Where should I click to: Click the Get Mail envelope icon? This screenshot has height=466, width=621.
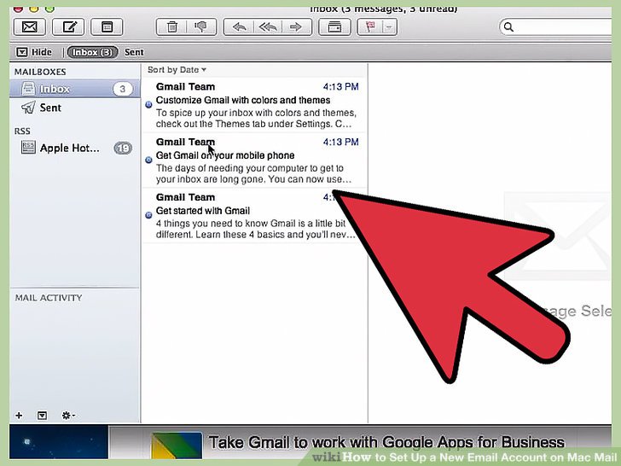pyautogui.click(x=29, y=27)
